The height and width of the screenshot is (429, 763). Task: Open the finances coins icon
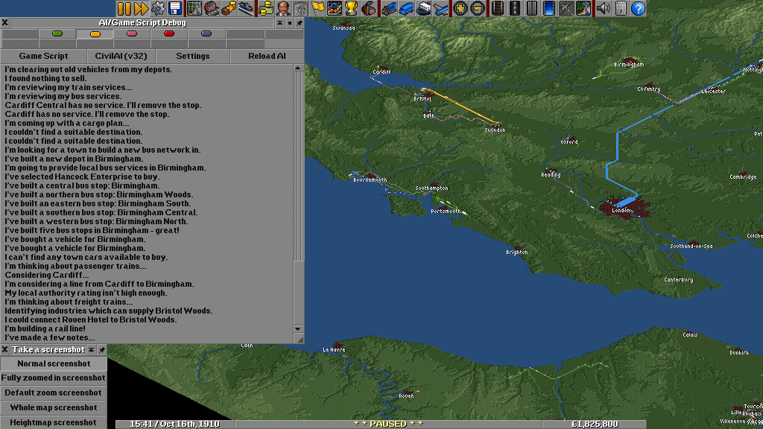(265, 9)
